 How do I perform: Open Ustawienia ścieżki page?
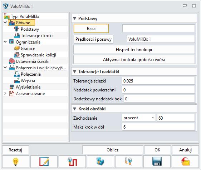[33, 61]
